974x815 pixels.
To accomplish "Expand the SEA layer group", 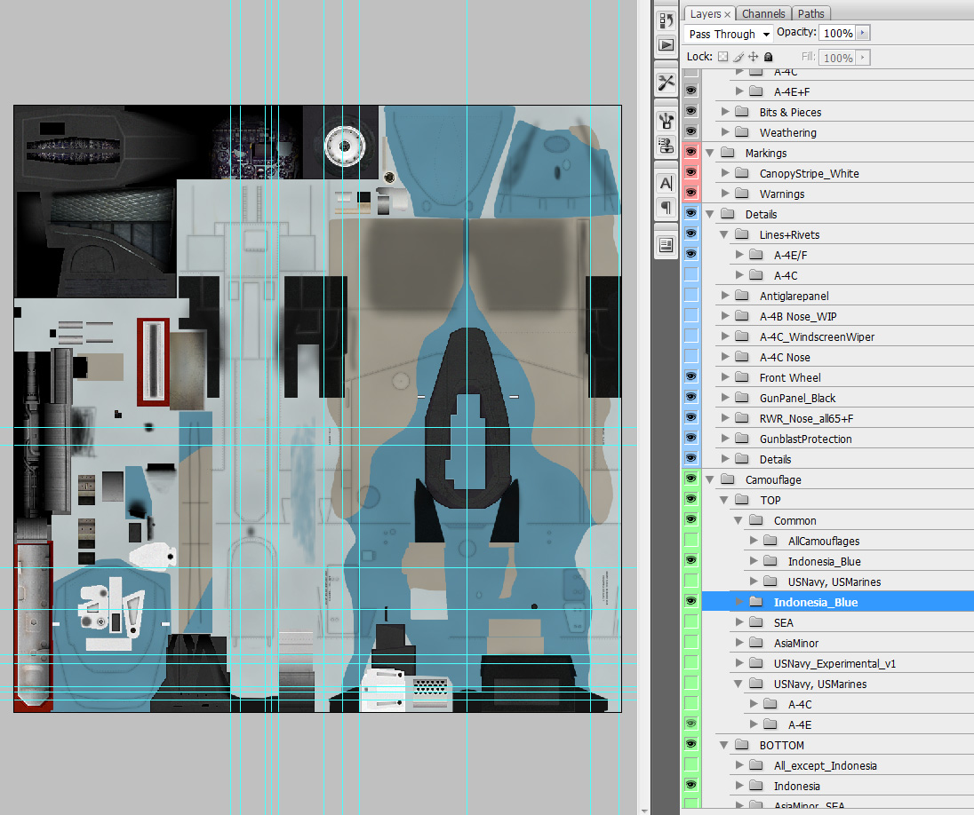I will (x=739, y=622).
